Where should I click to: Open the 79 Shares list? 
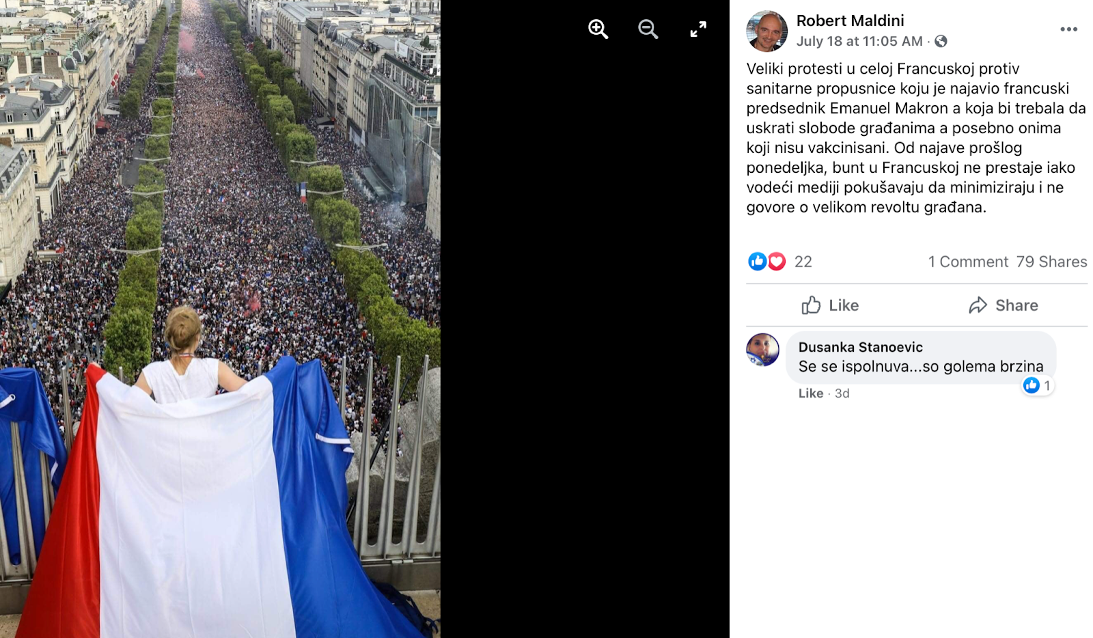pos(1051,262)
